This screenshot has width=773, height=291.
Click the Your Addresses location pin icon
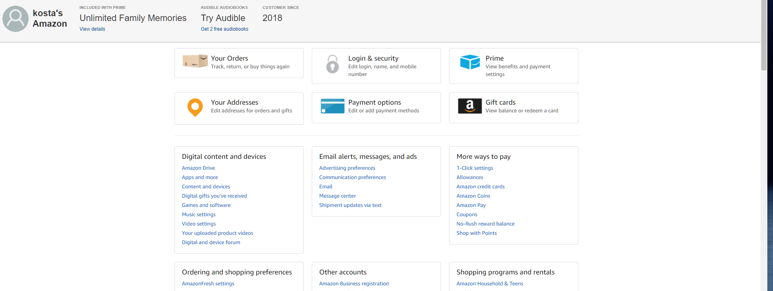(195, 108)
